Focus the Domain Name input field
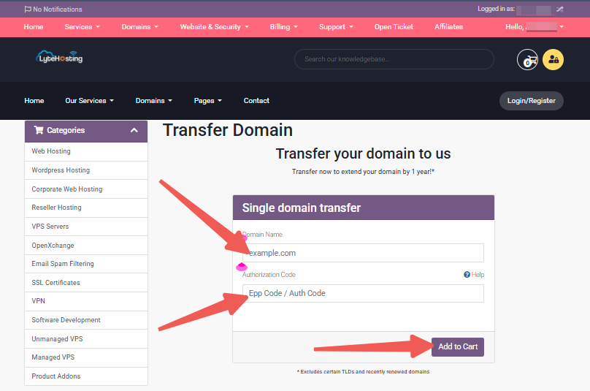Screen dimensions: 590x391 click(363, 253)
